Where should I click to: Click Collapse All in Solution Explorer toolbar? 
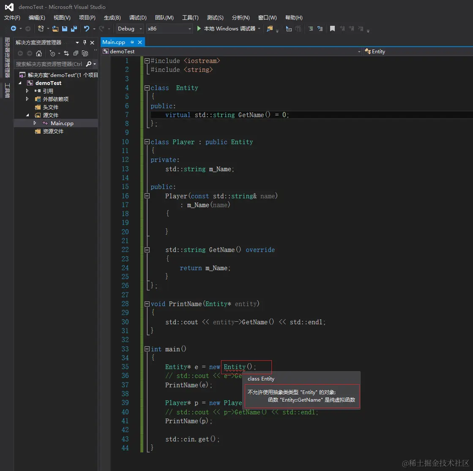point(76,53)
